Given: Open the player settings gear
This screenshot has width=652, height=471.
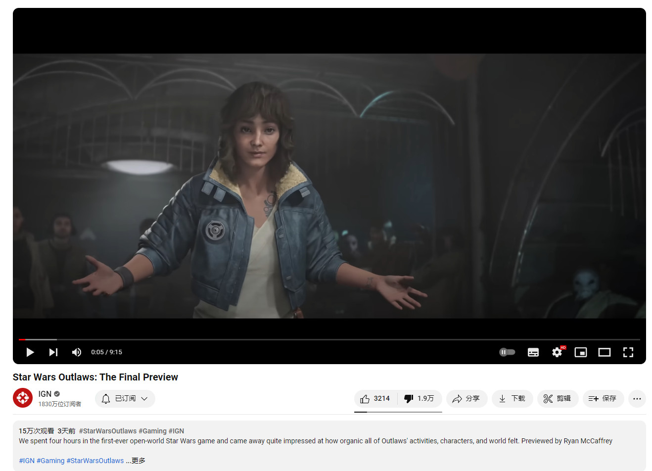Looking at the screenshot, I should coord(558,352).
